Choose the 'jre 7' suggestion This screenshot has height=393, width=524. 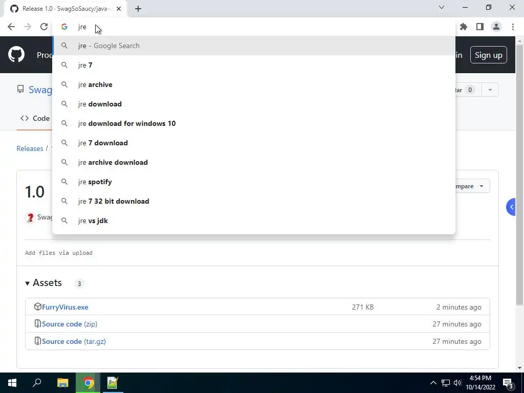(254, 65)
